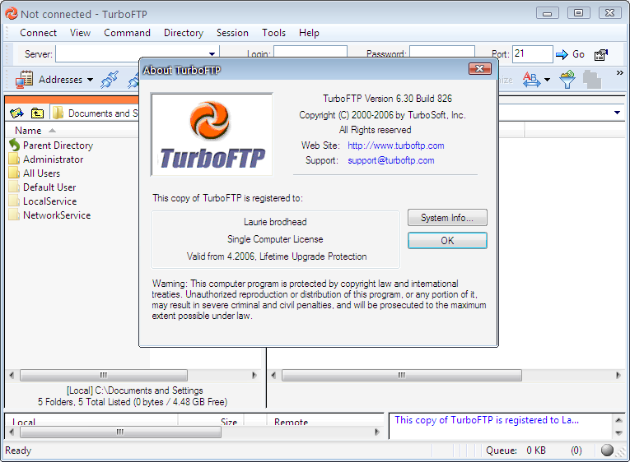Screen dimensions: 630x462
Task: Expand the Addresses dropdown arrow
Action: (91, 80)
